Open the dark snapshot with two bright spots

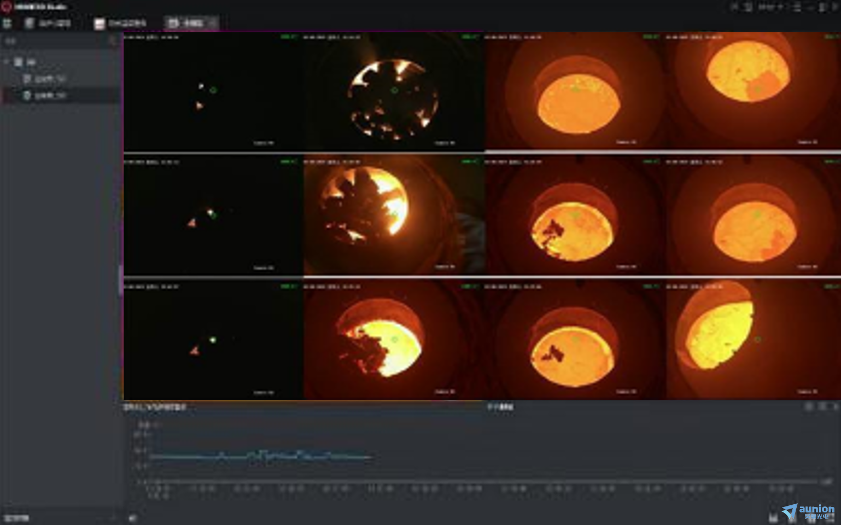(x=213, y=92)
